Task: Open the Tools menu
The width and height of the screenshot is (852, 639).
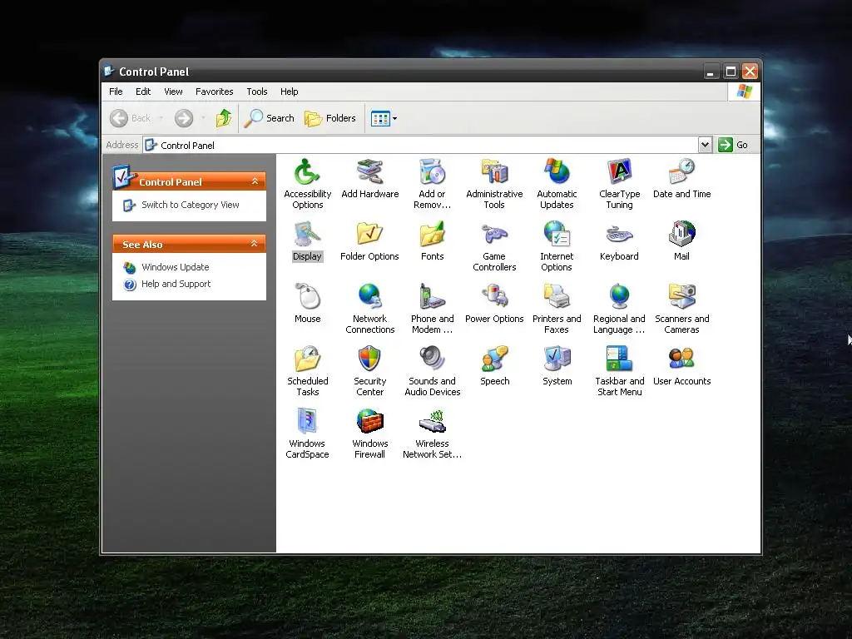Action: click(x=257, y=92)
